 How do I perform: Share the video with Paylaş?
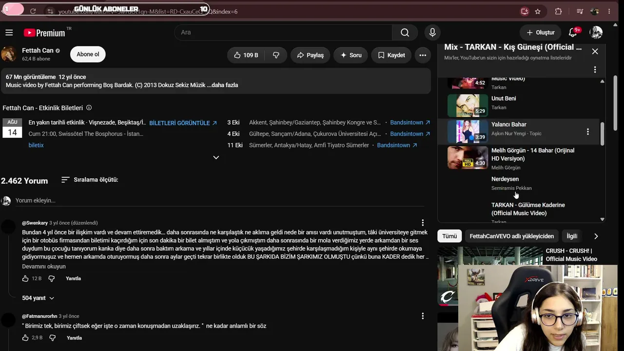click(310, 55)
